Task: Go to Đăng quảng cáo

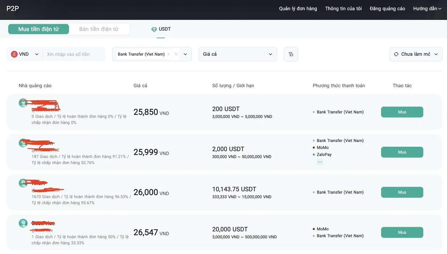Action: (x=387, y=9)
